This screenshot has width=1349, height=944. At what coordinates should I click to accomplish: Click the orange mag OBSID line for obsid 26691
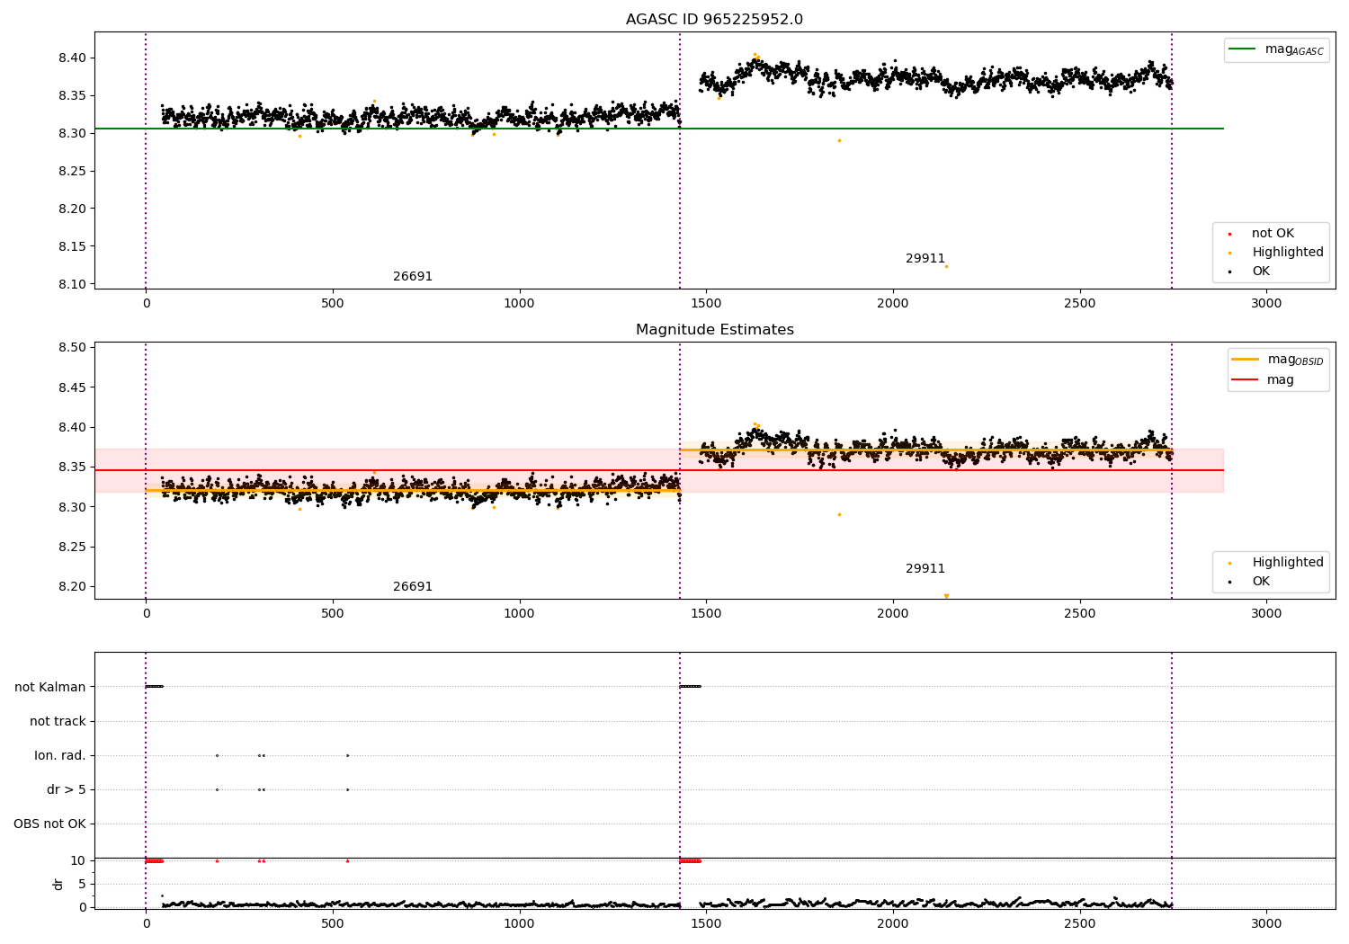click(413, 491)
